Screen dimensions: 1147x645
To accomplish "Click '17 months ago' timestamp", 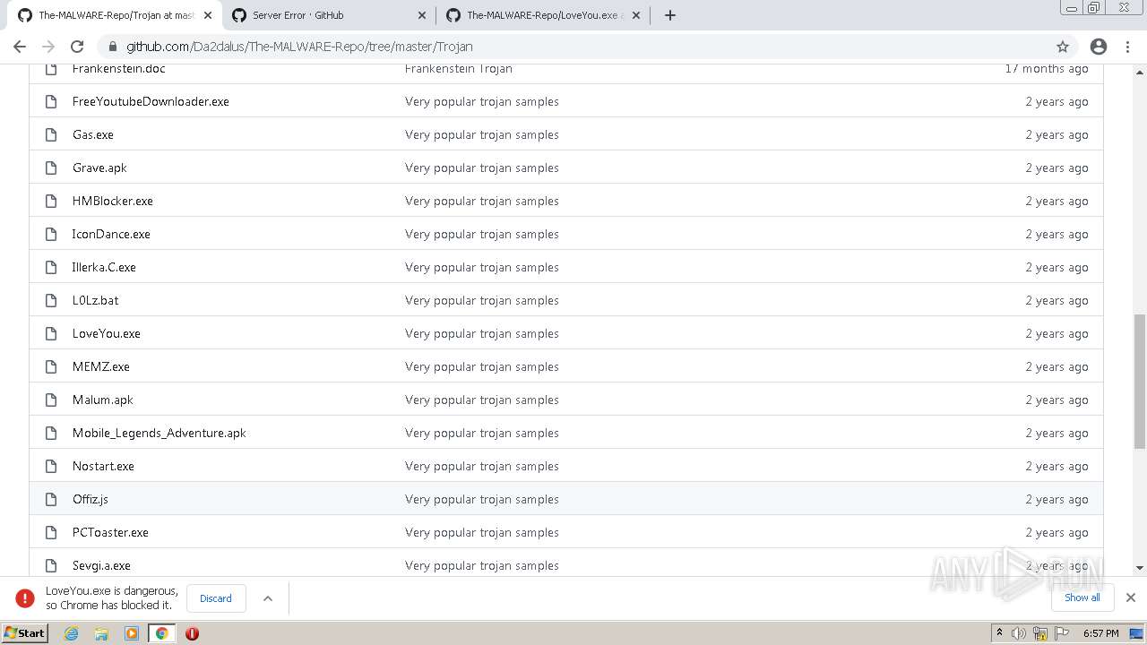I will (x=1047, y=69).
